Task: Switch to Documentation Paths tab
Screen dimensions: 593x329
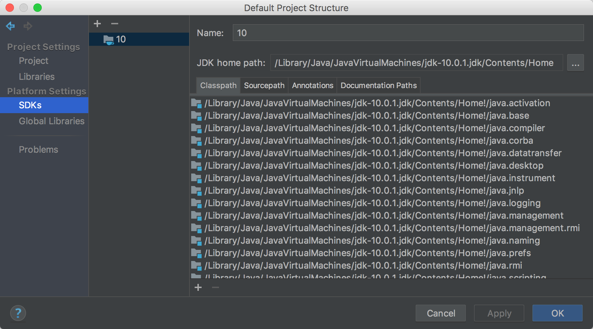Action: [379, 85]
